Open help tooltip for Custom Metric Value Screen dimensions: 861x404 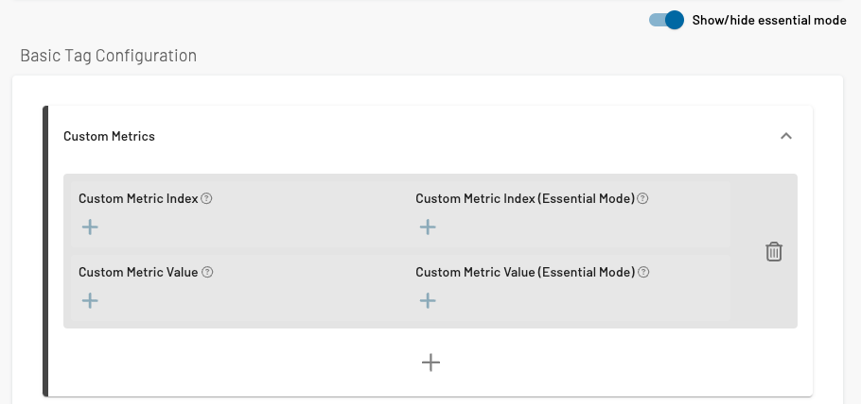pos(207,272)
